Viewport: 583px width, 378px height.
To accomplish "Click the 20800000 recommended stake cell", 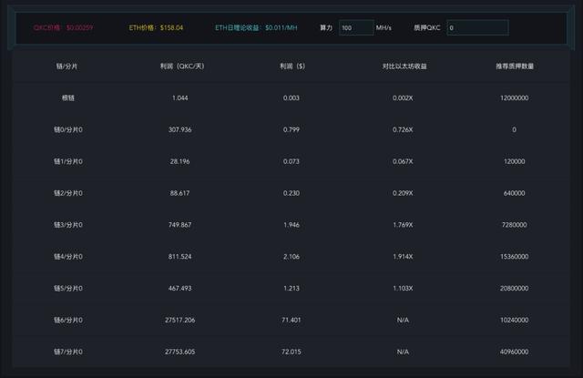I will click(514, 289).
